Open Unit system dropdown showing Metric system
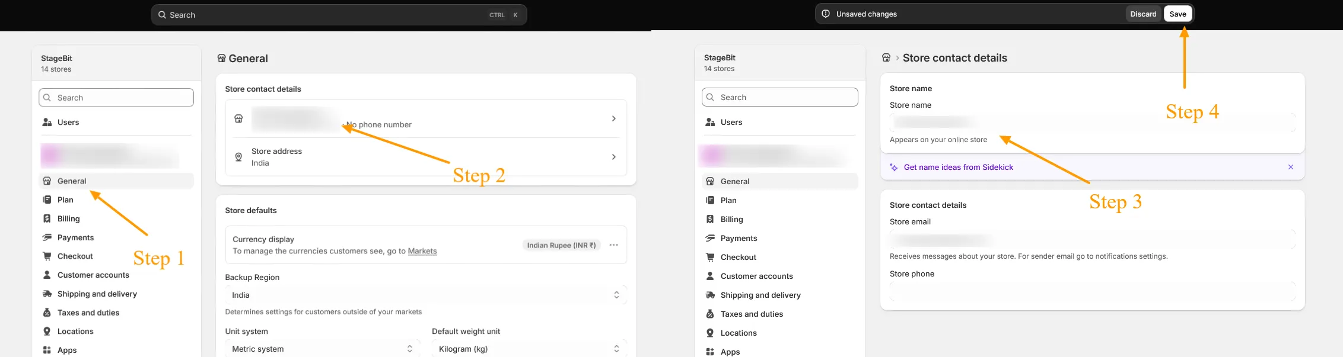 tap(322, 349)
